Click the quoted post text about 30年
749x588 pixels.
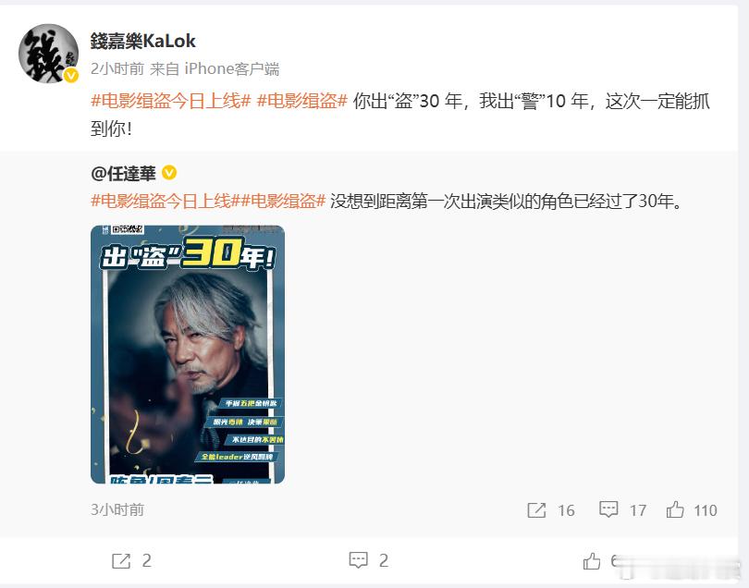click(506, 202)
